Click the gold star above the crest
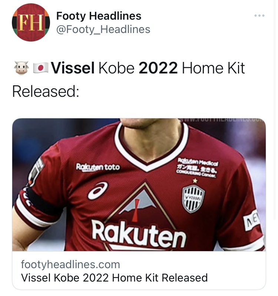The image size is (278, 296). (x=195, y=181)
